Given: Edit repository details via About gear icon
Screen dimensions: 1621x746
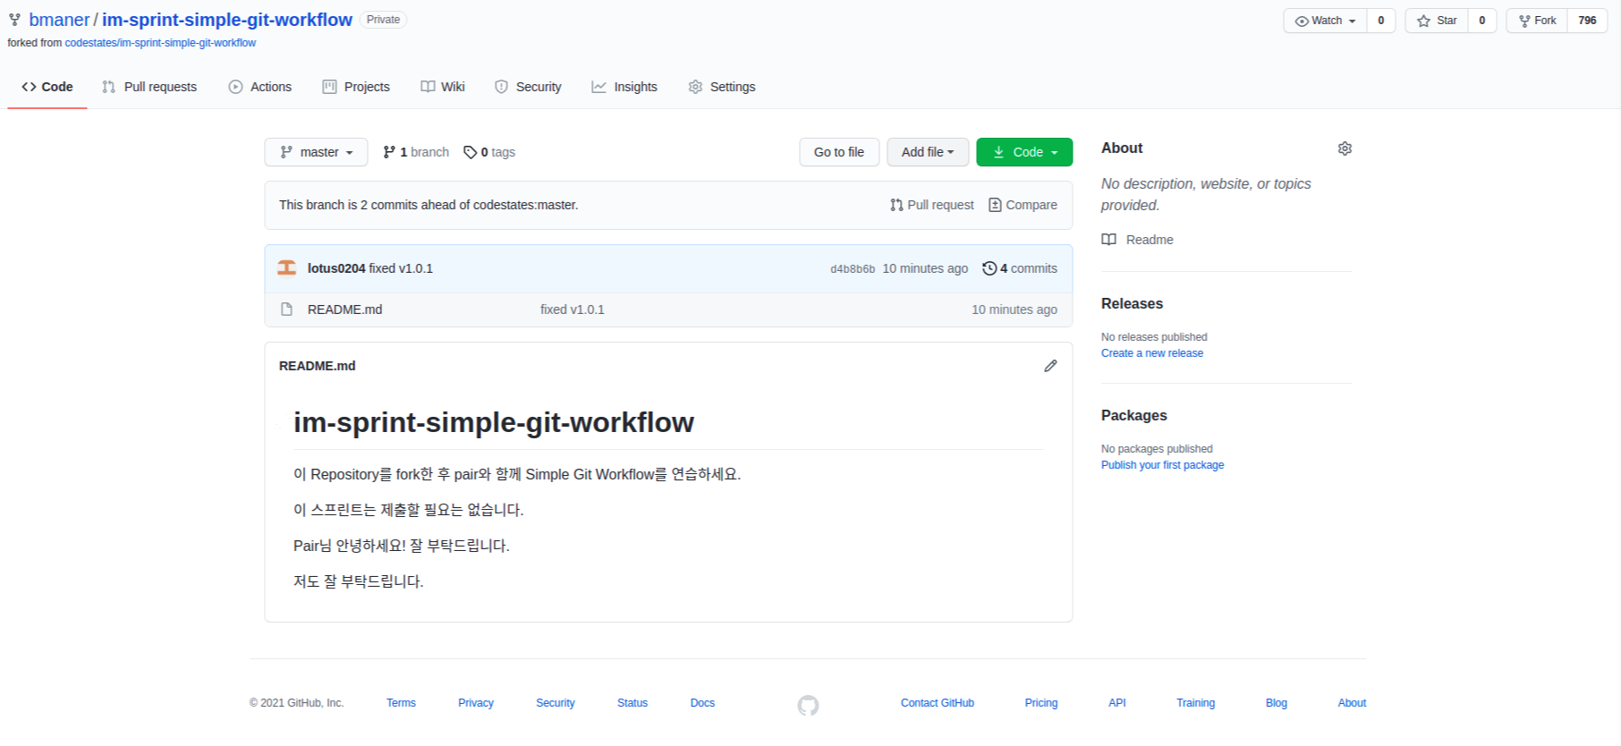Looking at the screenshot, I should 1345,148.
